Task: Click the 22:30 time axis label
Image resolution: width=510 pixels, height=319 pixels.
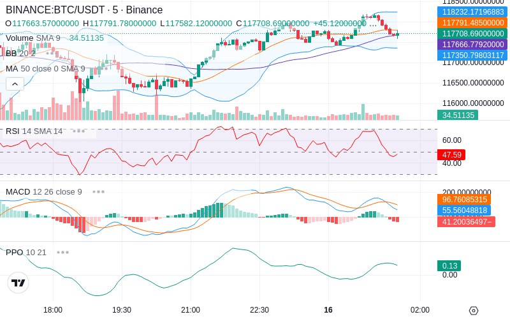Action: coord(259,310)
